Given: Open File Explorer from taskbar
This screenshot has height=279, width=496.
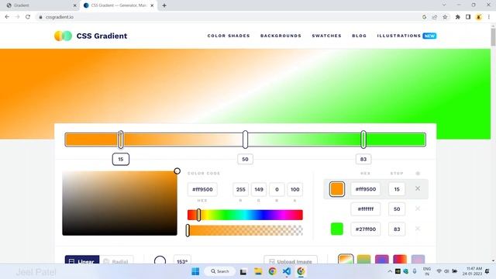Looking at the screenshot, I should (258, 271).
